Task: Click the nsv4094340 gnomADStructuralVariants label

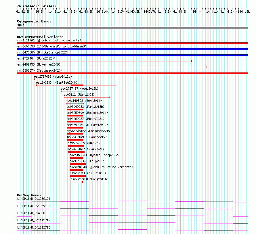Action: pos(101,167)
